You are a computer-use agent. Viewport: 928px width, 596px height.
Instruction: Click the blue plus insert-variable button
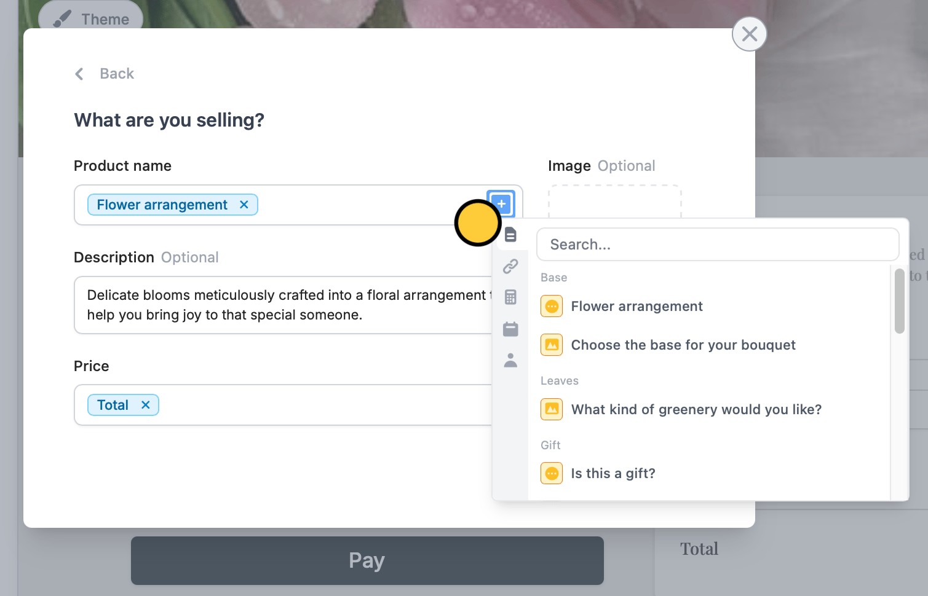tap(501, 203)
